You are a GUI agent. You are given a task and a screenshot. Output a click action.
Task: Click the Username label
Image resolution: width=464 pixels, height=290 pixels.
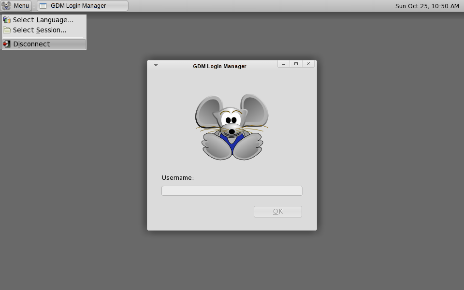tap(177, 178)
